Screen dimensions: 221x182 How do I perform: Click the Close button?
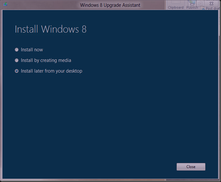tap(191, 167)
